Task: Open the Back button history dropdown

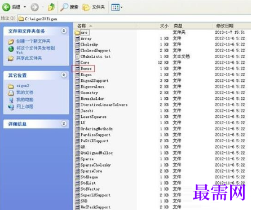Action: point(25,7)
